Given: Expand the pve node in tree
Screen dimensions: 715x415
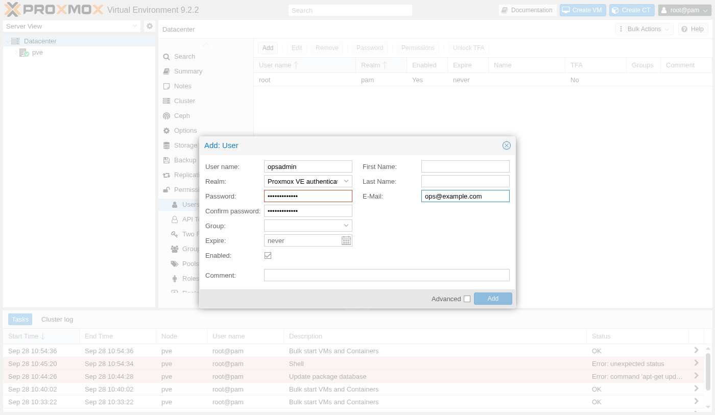Looking at the screenshot, I should pos(16,53).
